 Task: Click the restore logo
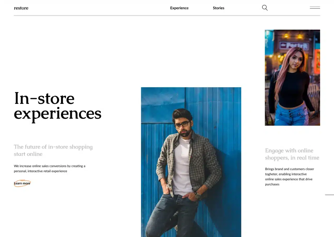coord(21,8)
